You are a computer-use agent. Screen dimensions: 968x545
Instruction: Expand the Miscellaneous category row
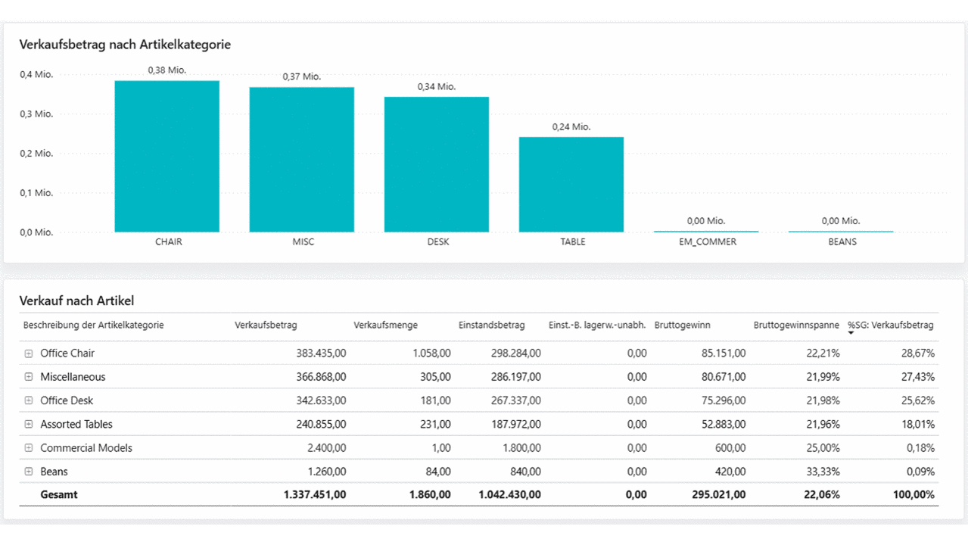click(x=29, y=377)
